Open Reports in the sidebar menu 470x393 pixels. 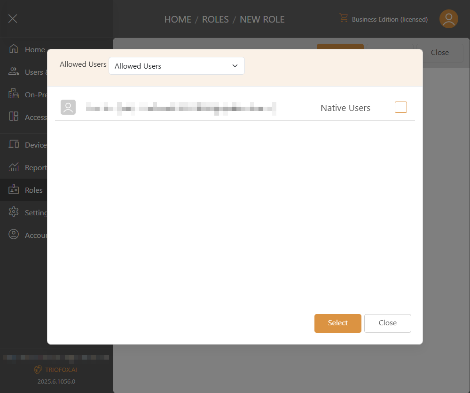pyautogui.click(x=36, y=167)
